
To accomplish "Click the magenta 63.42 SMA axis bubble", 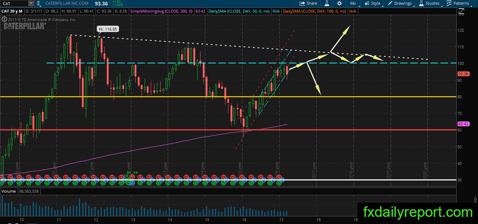I will [463, 124].
